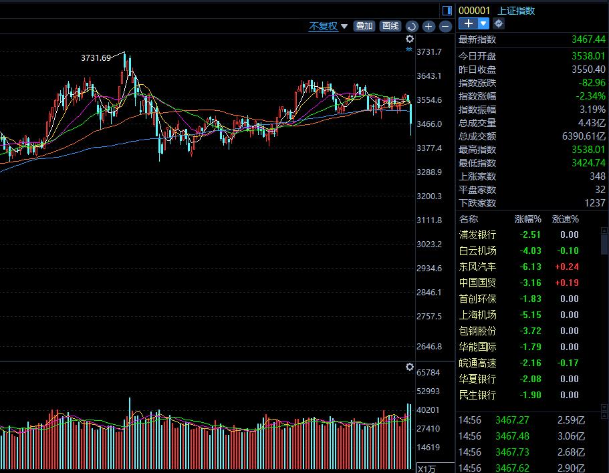Select 浦发银行 in the constituent stock list
609x473 pixels.
477,234
